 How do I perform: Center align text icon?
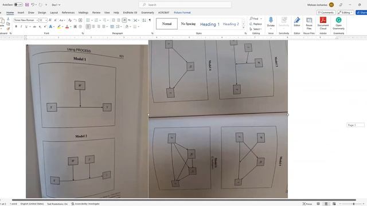93,27
